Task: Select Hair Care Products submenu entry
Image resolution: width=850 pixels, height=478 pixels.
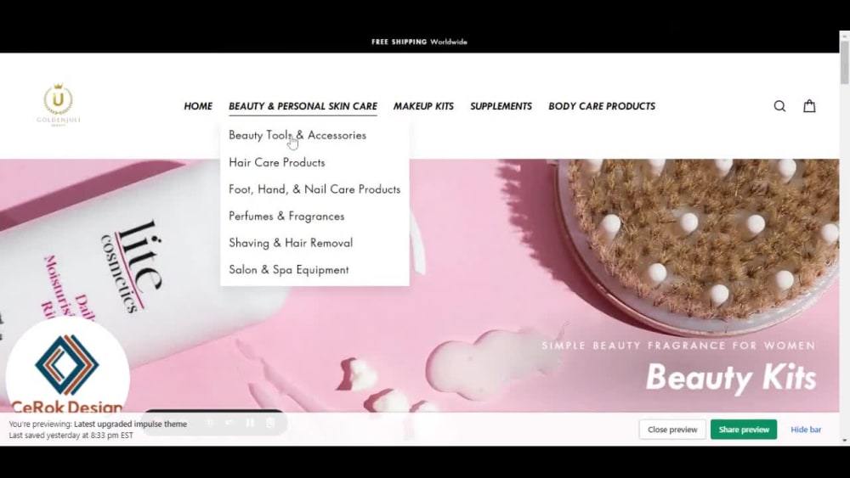Action: 277,162
